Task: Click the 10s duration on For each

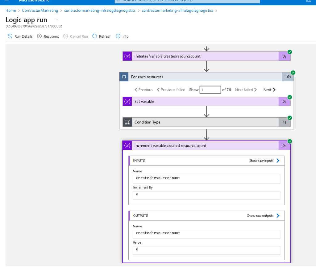Action: 288,77
